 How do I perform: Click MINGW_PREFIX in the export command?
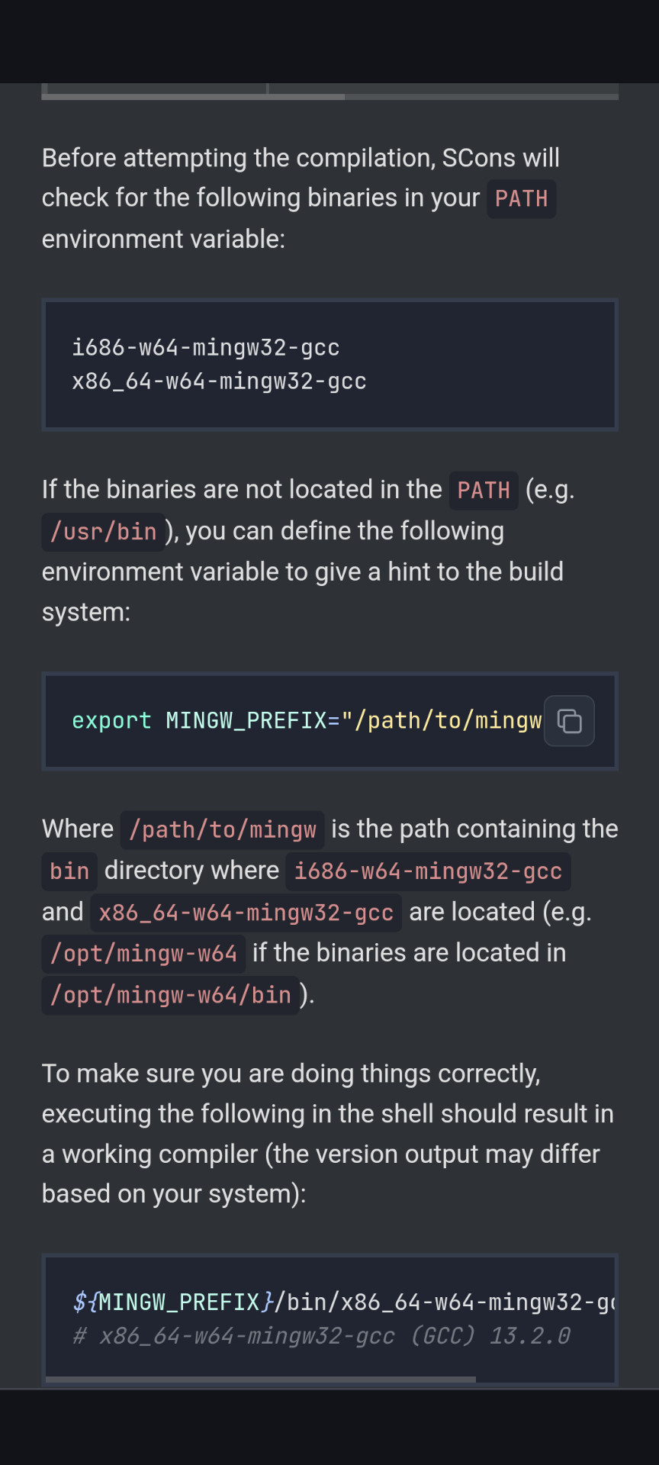tap(246, 721)
